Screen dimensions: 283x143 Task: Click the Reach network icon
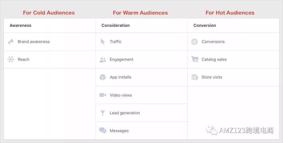(x=11, y=59)
